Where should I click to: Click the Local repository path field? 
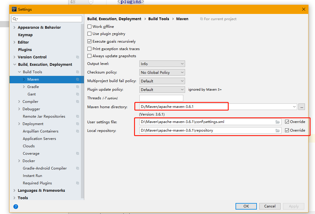(210, 130)
